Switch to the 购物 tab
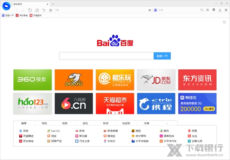 [44, 123]
